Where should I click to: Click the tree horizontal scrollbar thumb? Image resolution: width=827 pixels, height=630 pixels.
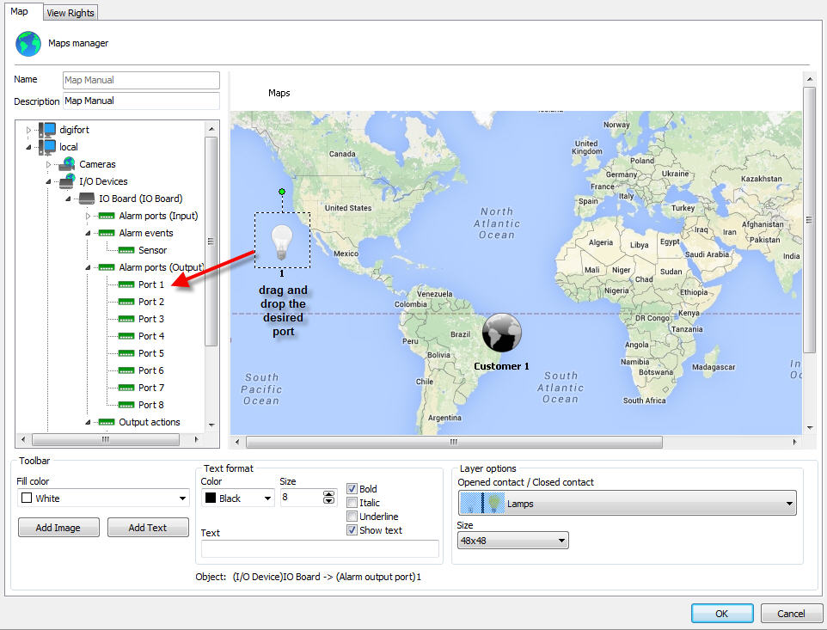pos(106,439)
